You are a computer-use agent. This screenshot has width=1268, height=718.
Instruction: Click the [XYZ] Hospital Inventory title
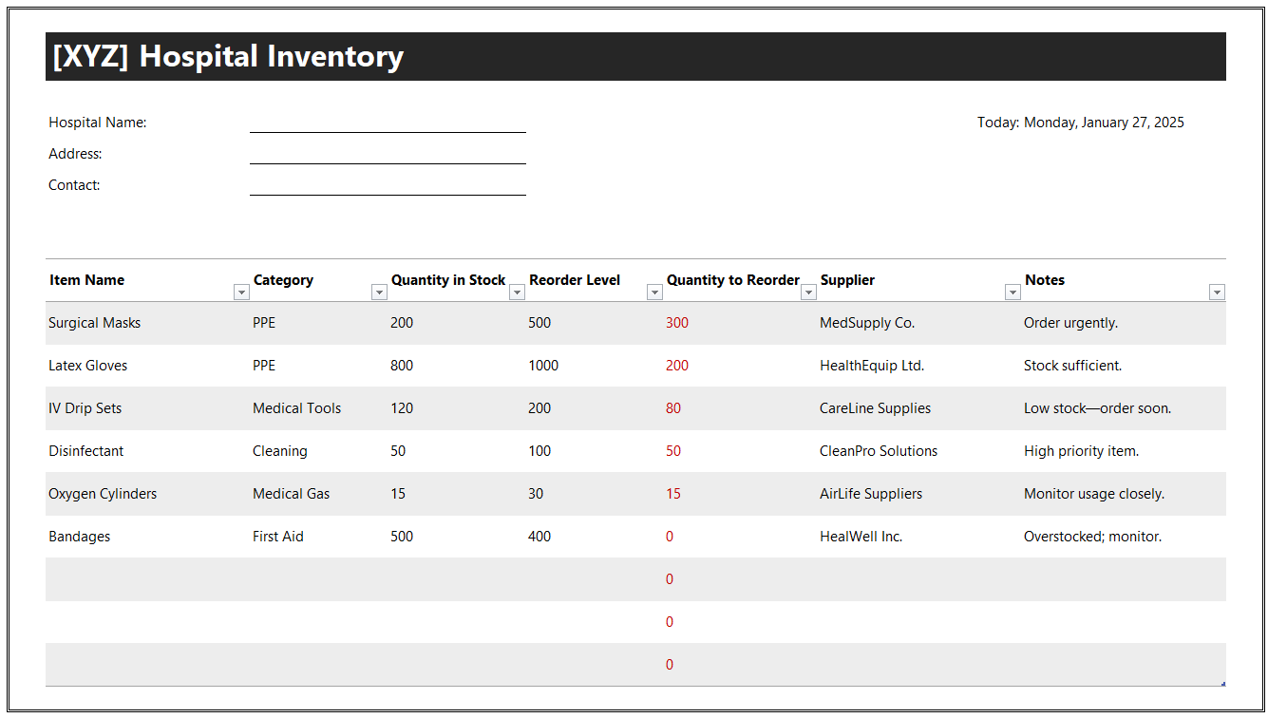click(x=228, y=57)
